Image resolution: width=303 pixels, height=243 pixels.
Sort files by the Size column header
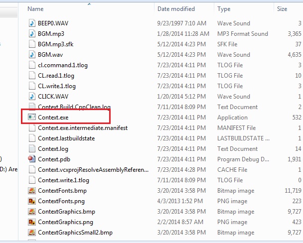282,9
